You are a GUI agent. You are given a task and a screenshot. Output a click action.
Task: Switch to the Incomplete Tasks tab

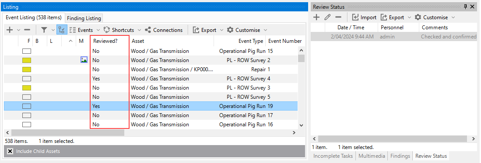[x=333, y=156]
